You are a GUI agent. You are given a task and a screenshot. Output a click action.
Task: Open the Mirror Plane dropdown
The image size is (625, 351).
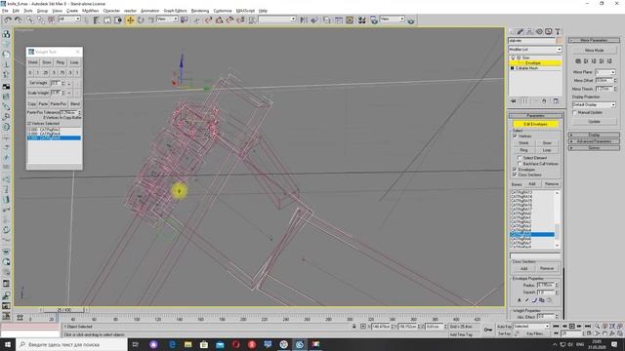[605, 72]
